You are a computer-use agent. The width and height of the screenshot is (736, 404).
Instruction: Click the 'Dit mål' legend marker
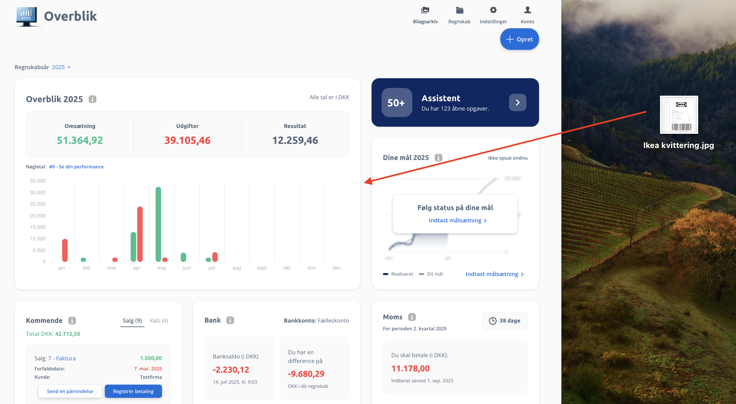point(421,274)
